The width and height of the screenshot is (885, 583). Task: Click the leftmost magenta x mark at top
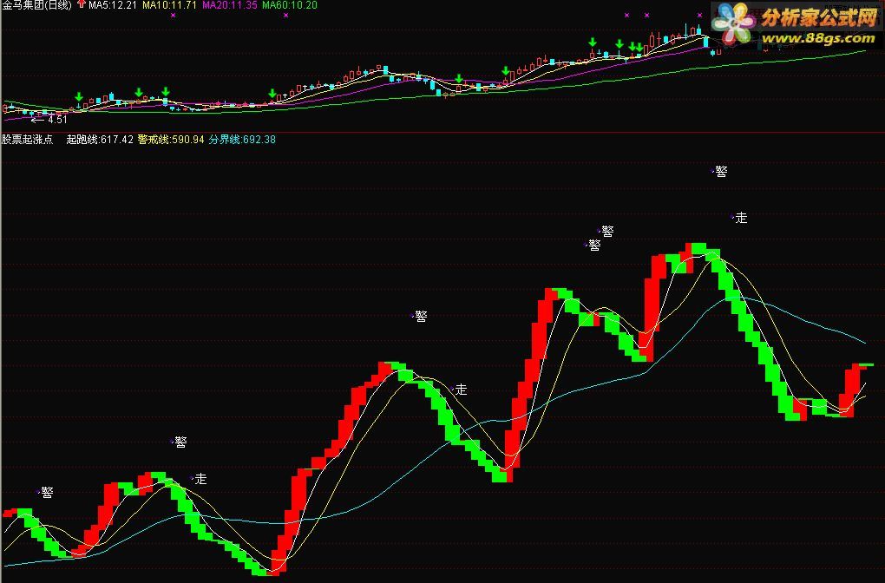point(173,16)
